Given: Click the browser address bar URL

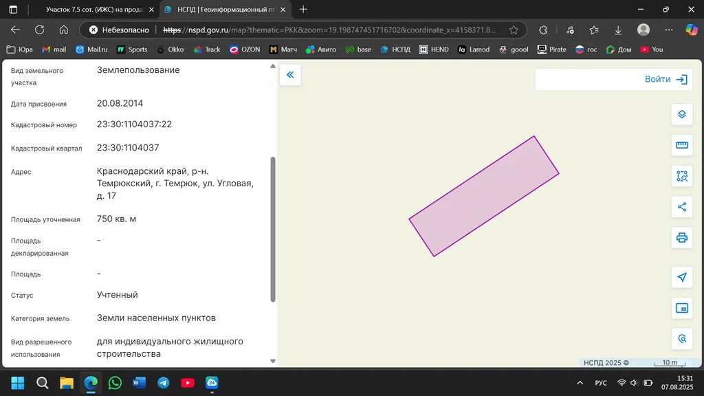Looking at the screenshot, I should coord(329,30).
